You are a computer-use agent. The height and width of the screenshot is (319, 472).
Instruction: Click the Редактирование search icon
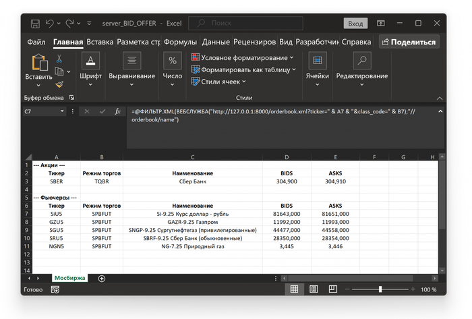point(361,61)
